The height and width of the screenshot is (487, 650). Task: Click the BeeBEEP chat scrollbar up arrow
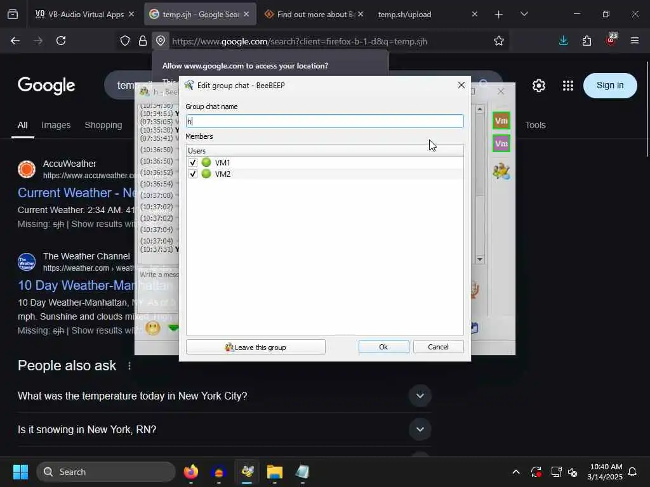coord(480,109)
